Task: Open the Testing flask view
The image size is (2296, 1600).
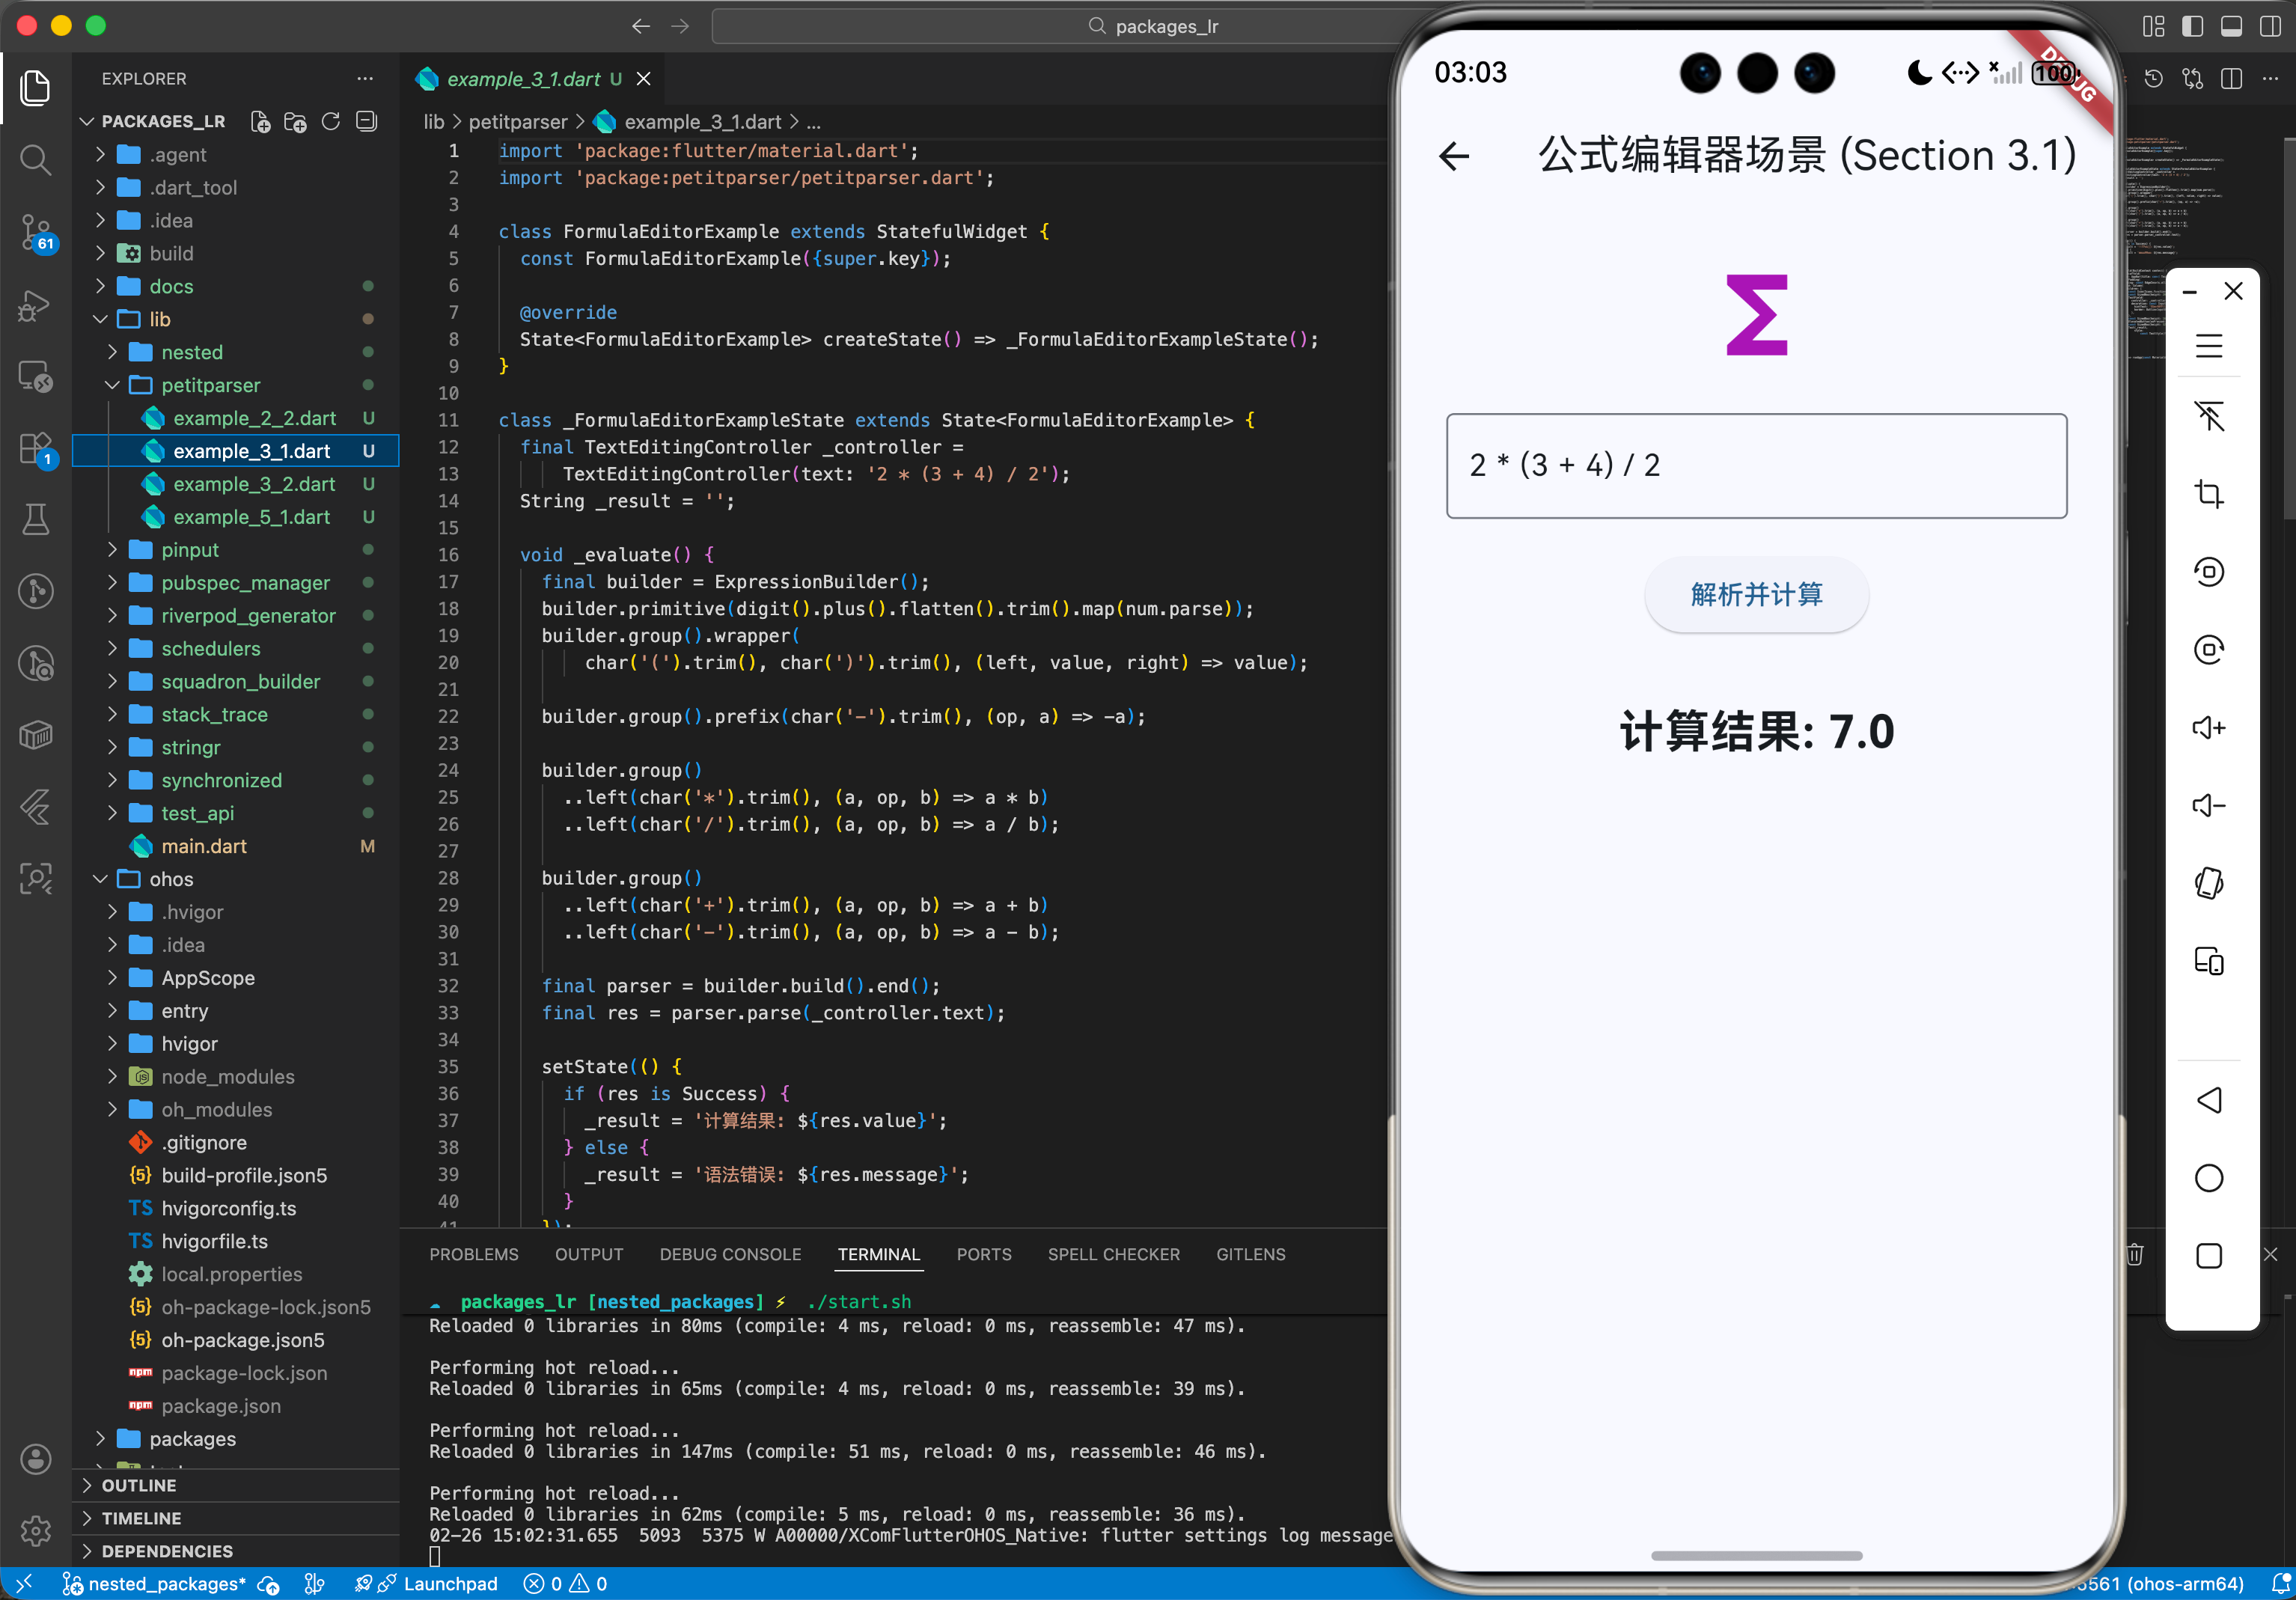Action: (x=35, y=519)
